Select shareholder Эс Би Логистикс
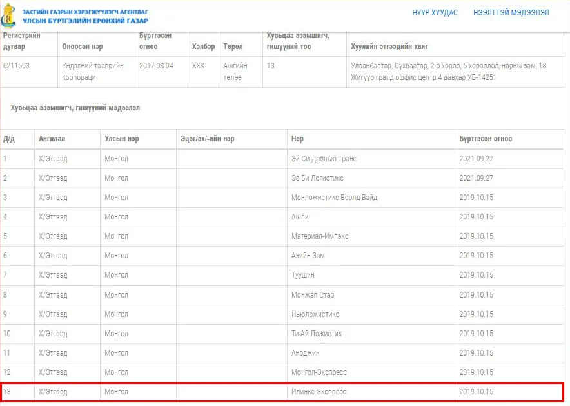 tap(317, 178)
